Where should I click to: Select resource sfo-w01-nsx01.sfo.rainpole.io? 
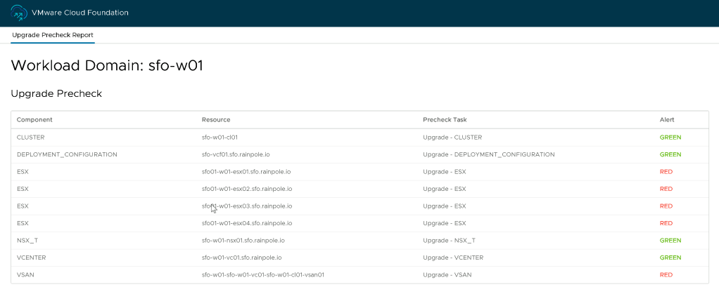point(243,241)
